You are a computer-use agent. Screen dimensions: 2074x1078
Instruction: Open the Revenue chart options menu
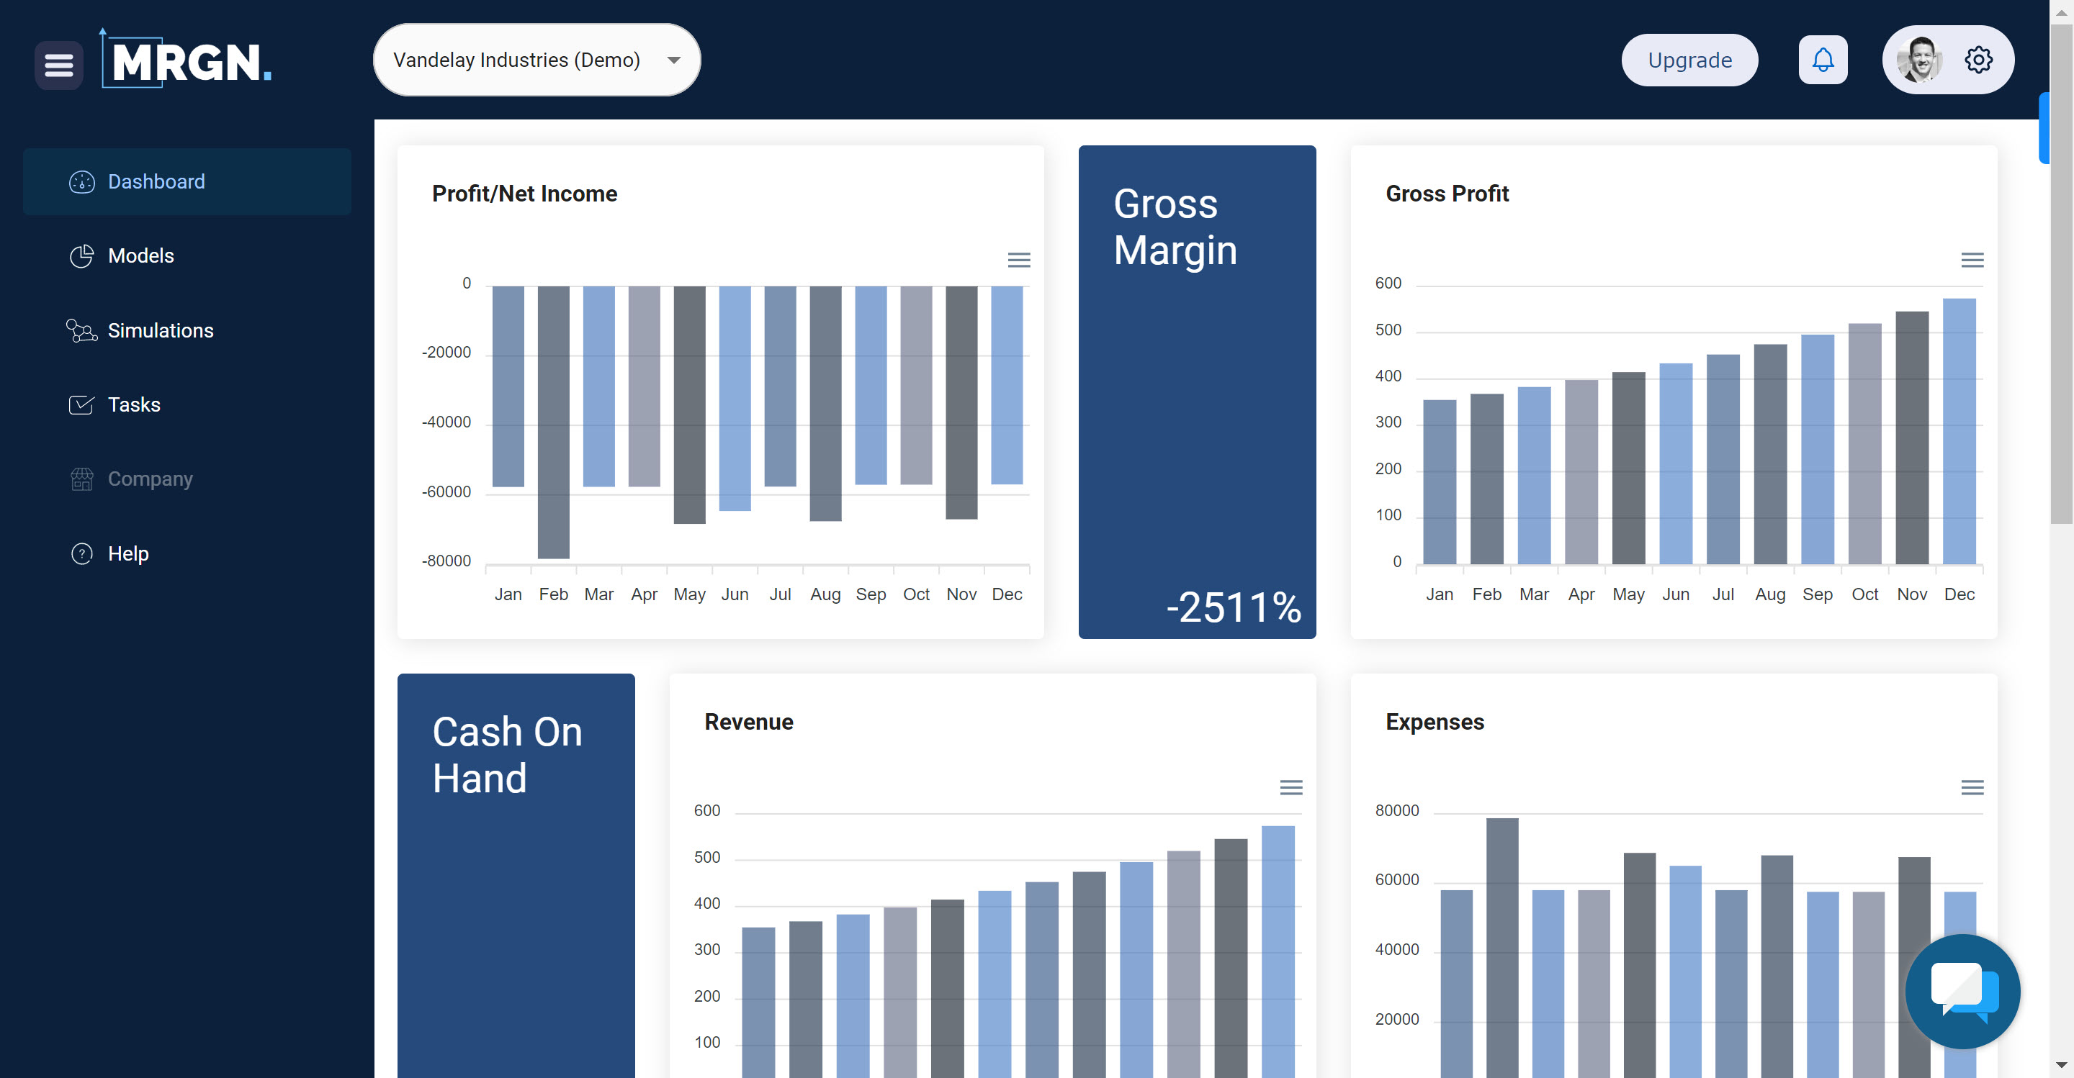tap(1290, 787)
